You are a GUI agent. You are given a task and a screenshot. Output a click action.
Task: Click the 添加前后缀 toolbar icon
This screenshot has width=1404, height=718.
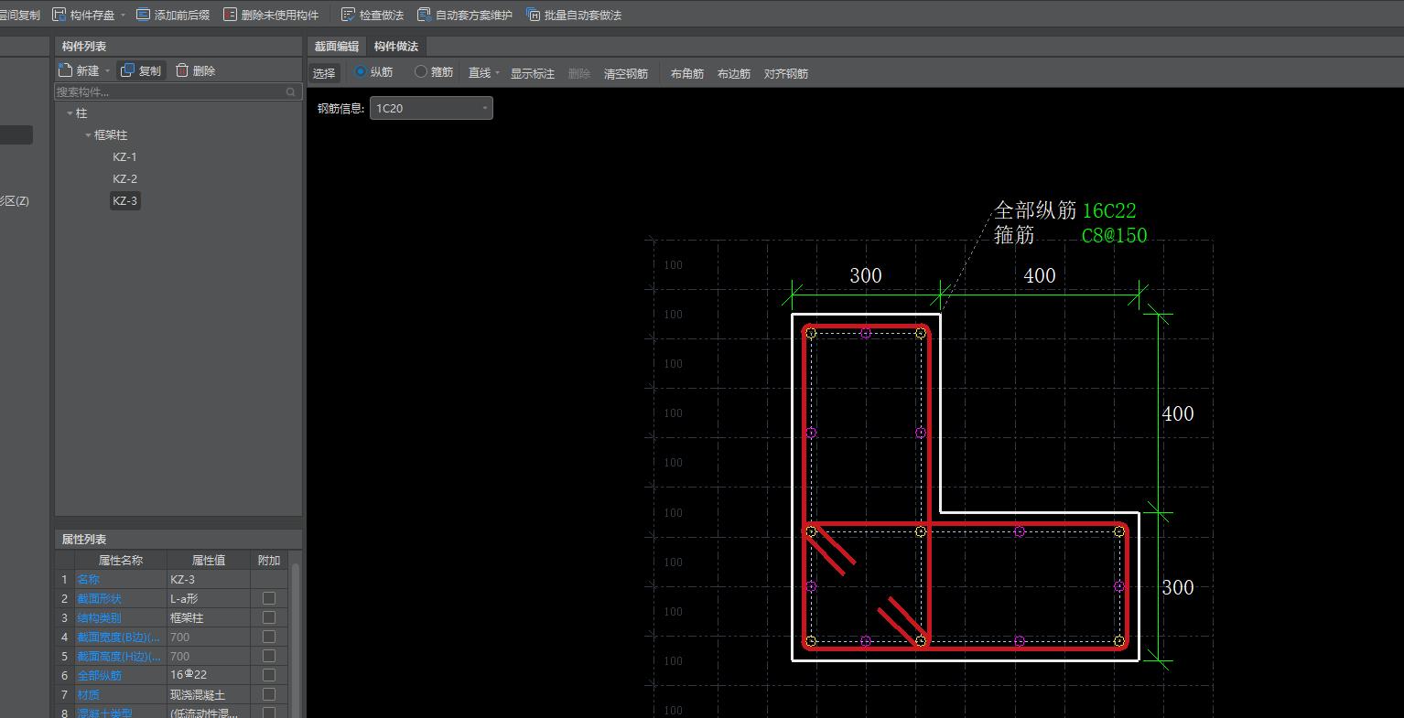pos(143,15)
